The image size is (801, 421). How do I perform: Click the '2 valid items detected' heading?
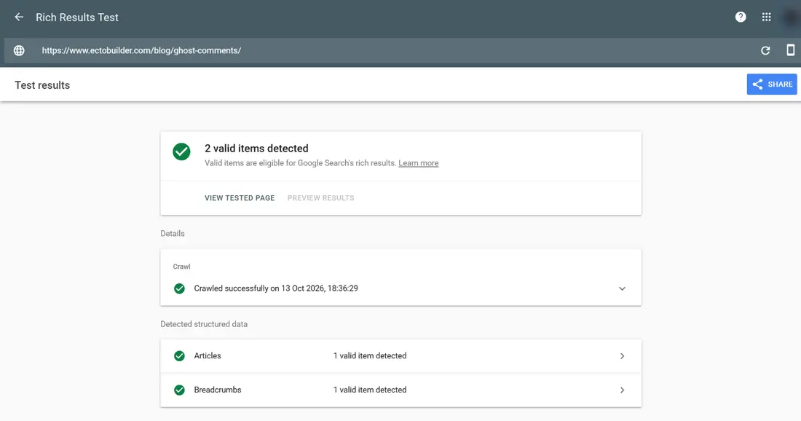click(x=256, y=148)
